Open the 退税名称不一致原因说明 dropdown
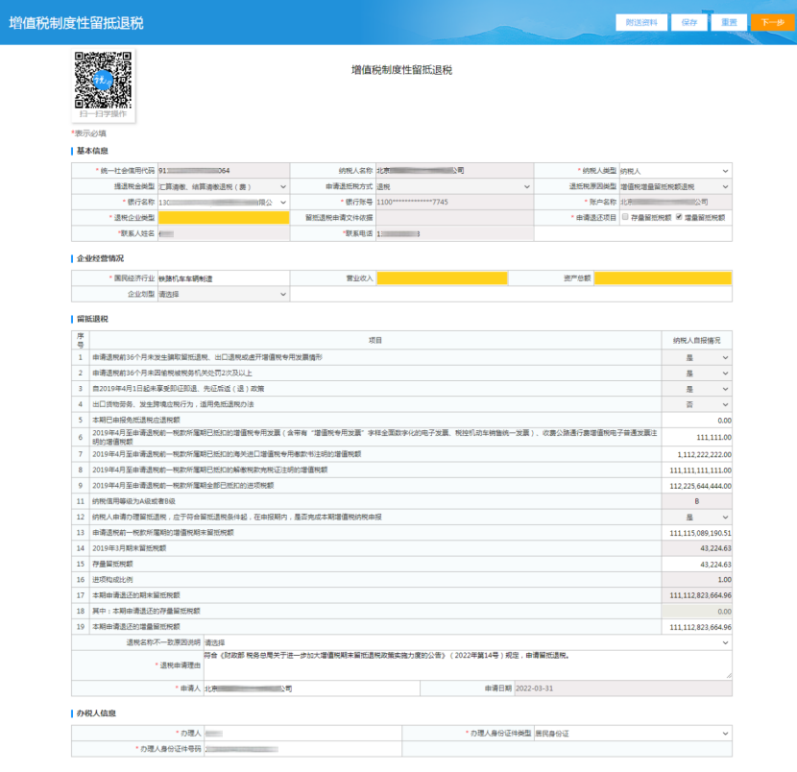Screen dimensions: 797x772 pyautogui.click(x=468, y=643)
